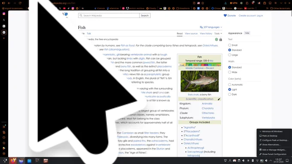Open the X bookmark icon in bookmarks bar

coord(60,9)
